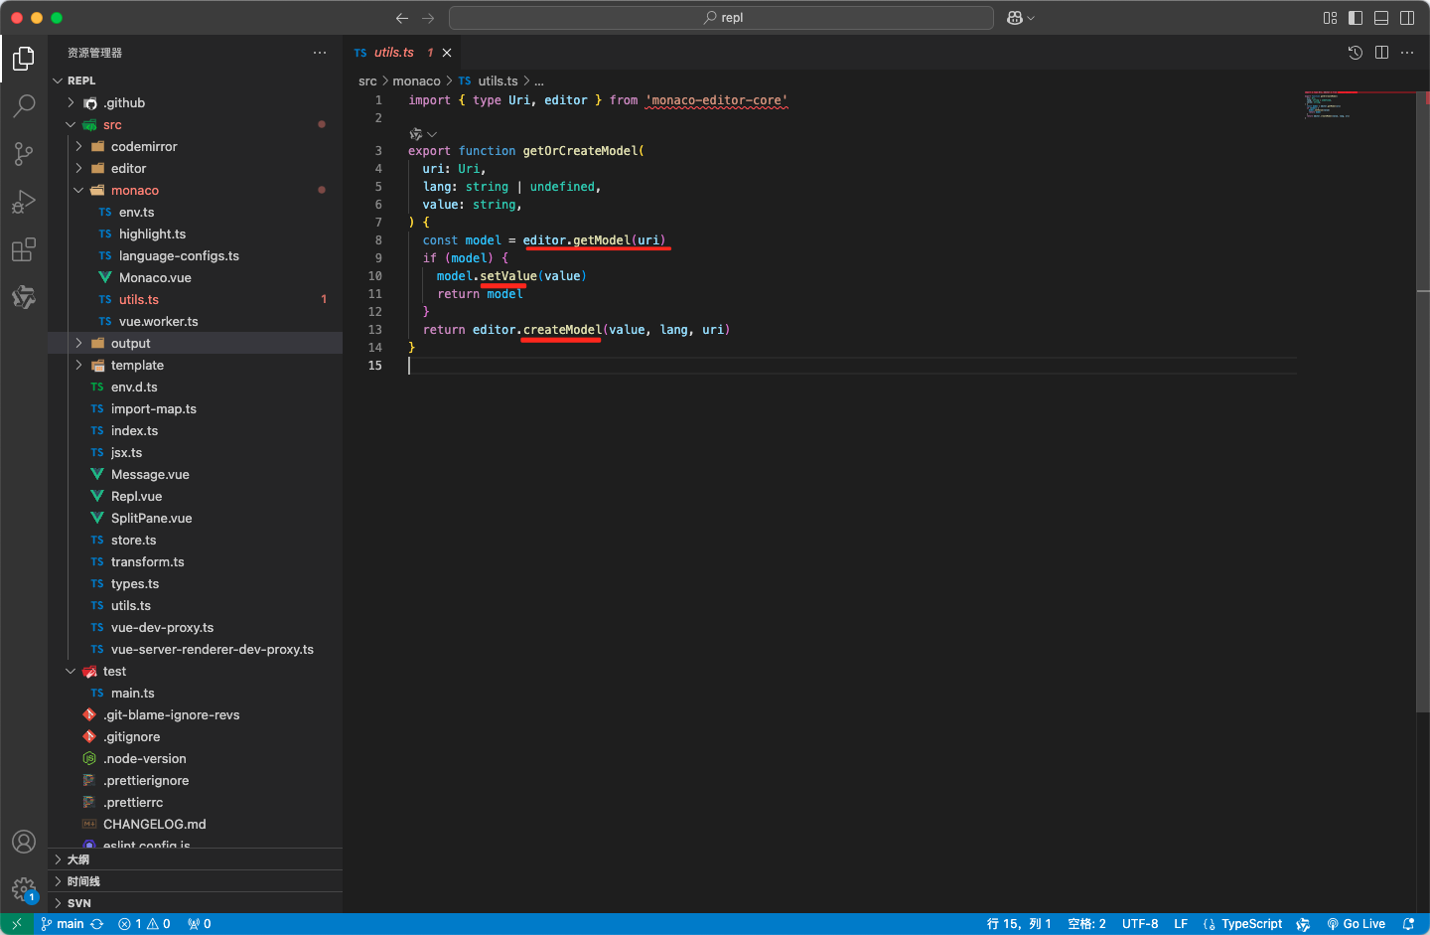Click the src breadcrumb
Screen dimensions: 1430x935
pyautogui.click(x=367, y=80)
